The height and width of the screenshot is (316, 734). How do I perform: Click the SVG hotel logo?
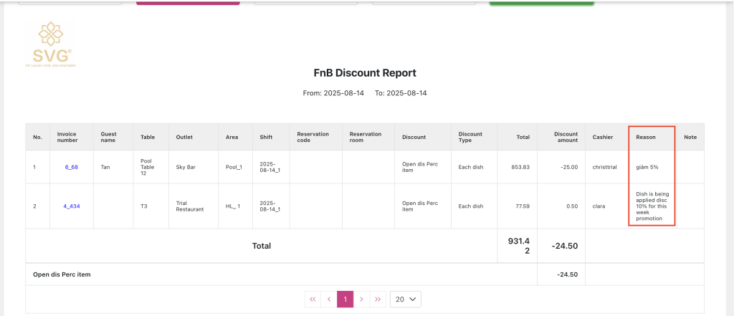click(49, 44)
